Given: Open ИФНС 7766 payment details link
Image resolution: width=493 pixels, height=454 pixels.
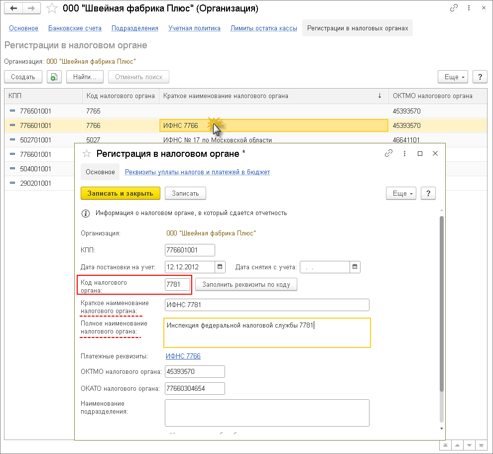Looking at the screenshot, I should point(183,356).
